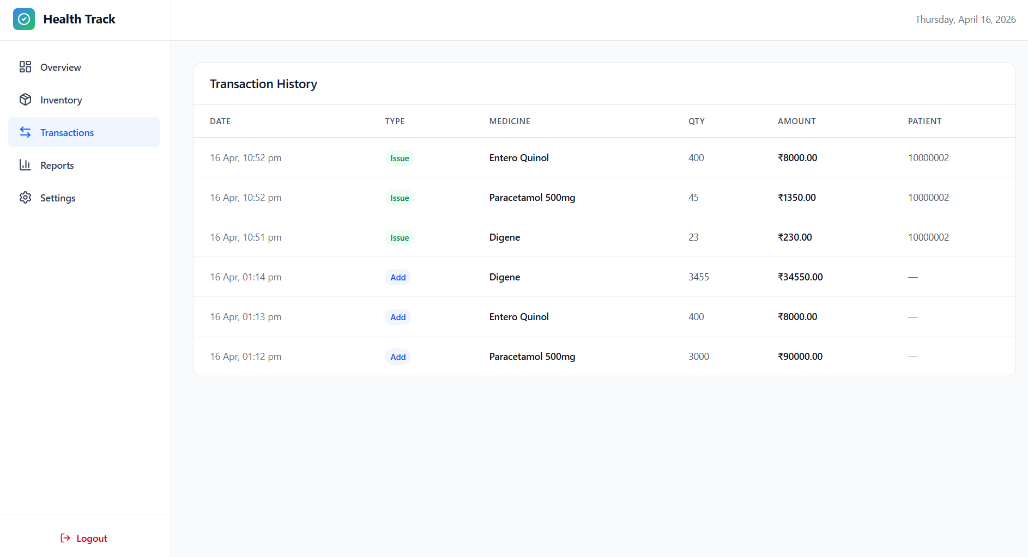The height and width of the screenshot is (557, 1028).
Task: Click the Logout arrow icon
Action: pyautogui.click(x=65, y=538)
